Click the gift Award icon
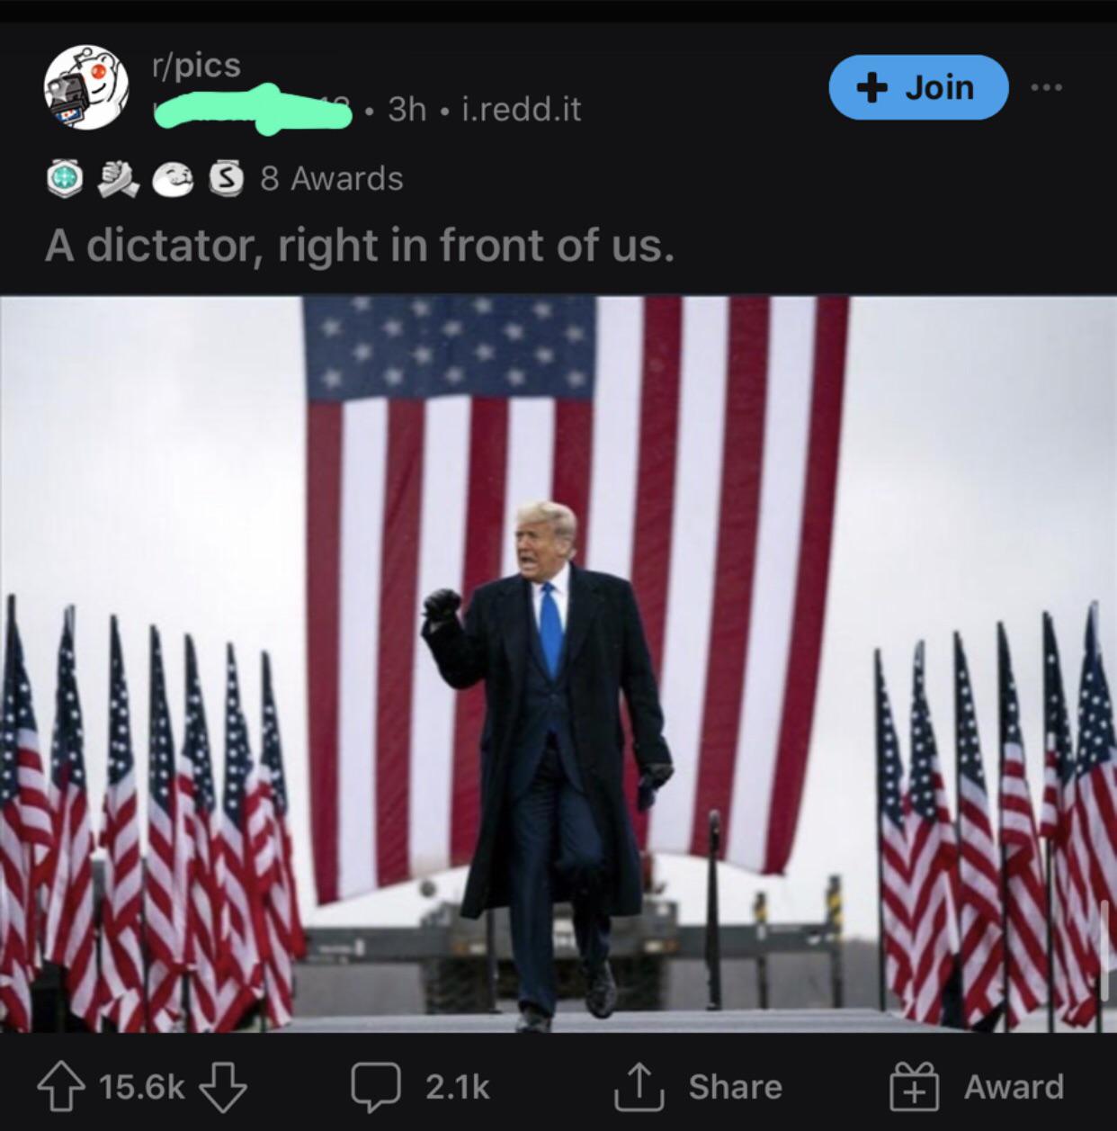 pos(915,1085)
